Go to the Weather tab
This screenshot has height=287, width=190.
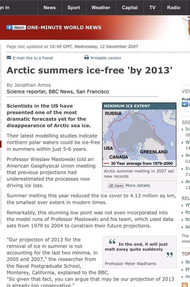point(101,8)
